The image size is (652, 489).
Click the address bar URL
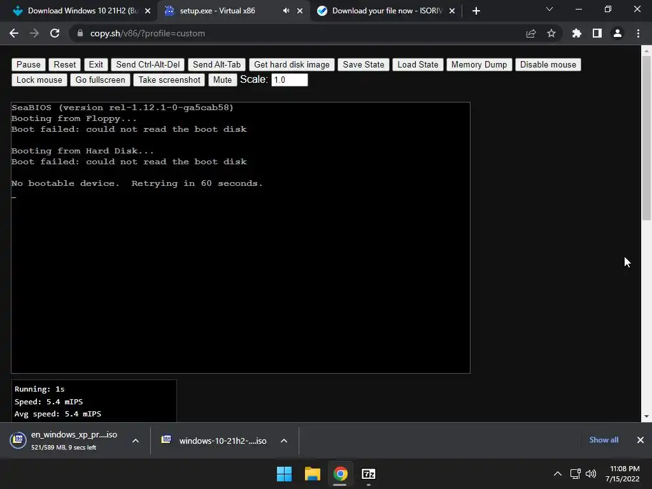point(148,33)
